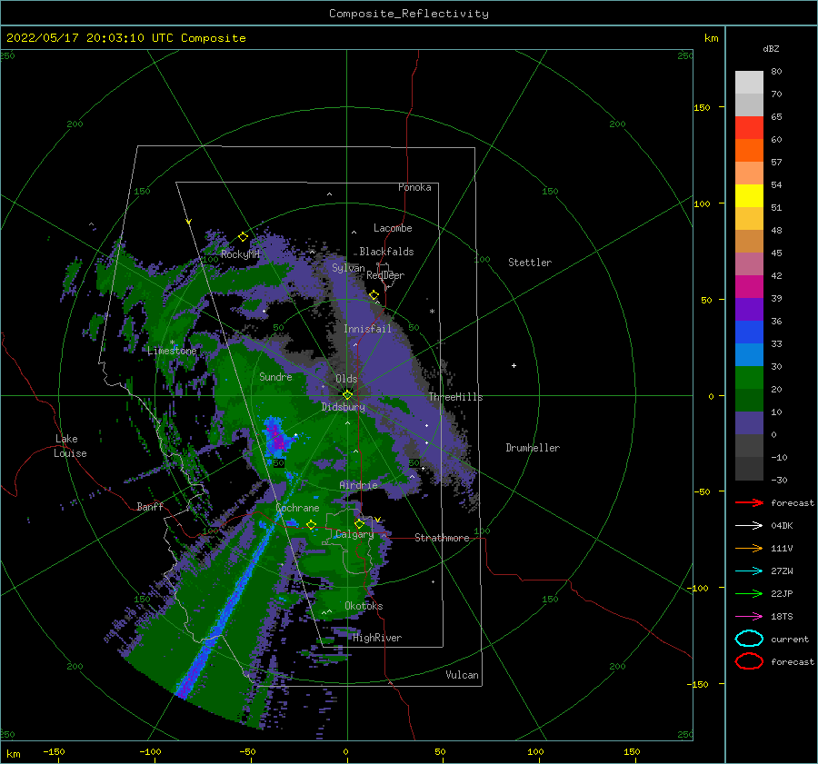Click the Sylvan town label

(348, 268)
